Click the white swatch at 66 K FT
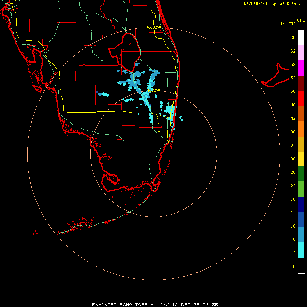 301,38
